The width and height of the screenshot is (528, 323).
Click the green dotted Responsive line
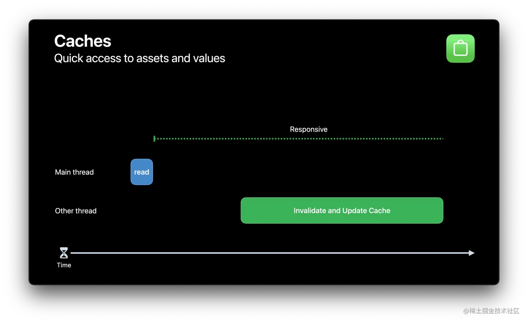(299, 139)
